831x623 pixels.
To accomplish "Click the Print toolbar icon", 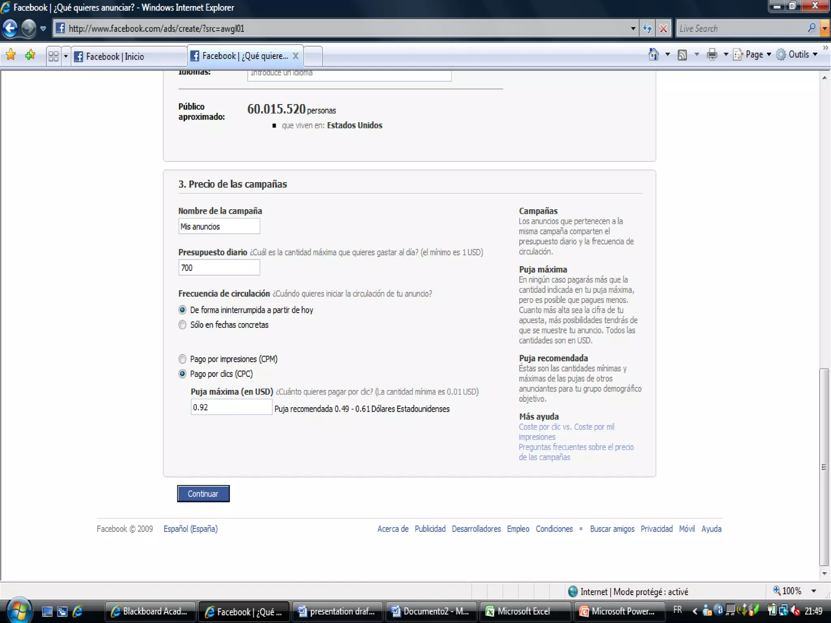I will coord(712,54).
